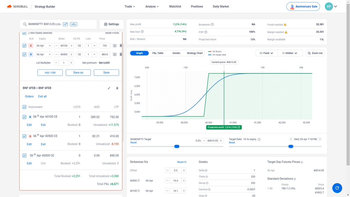
Task: Open the Watchlist menu item
Action: click(175, 6)
